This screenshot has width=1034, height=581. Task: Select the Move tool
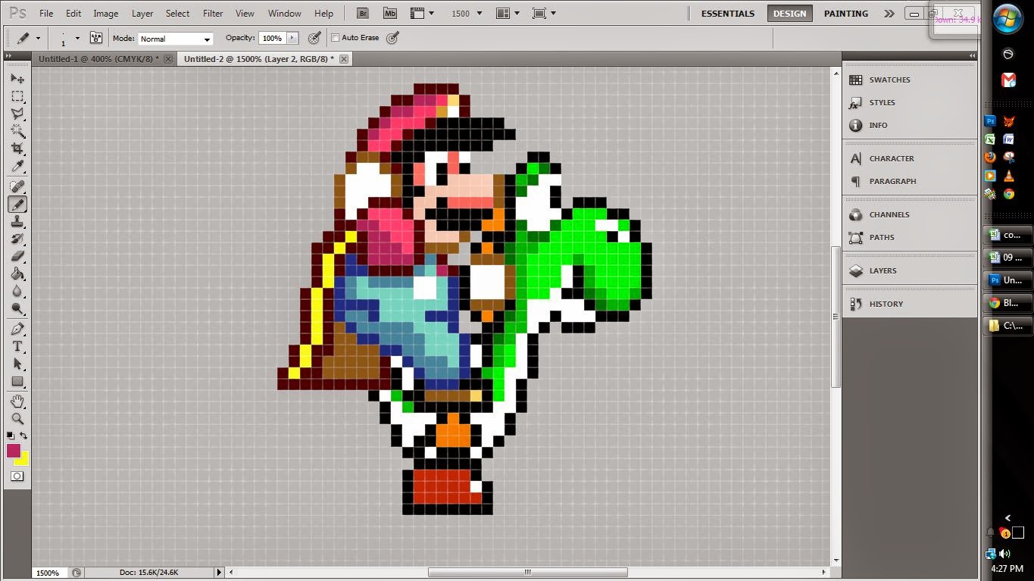tap(17, 79)
